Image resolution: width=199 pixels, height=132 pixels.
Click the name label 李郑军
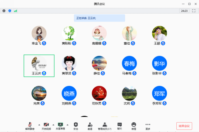pyautogui.click(x=157, y=103)
